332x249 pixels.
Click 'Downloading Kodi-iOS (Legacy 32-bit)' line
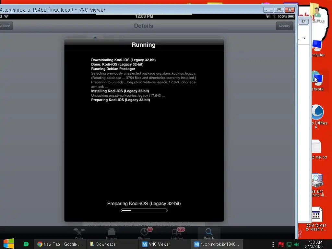[124, 60]
